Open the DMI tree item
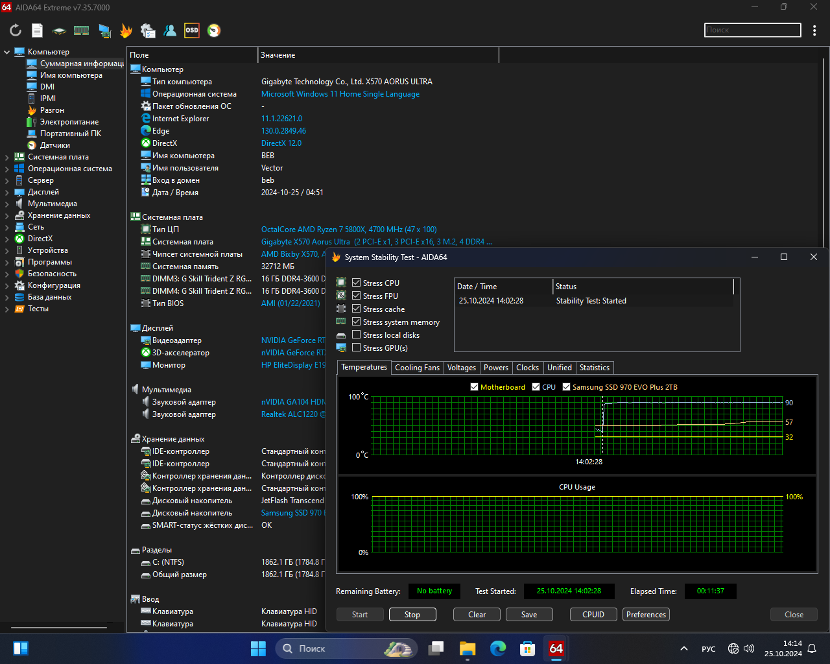The image size is (830, 664). coord(47,87)
